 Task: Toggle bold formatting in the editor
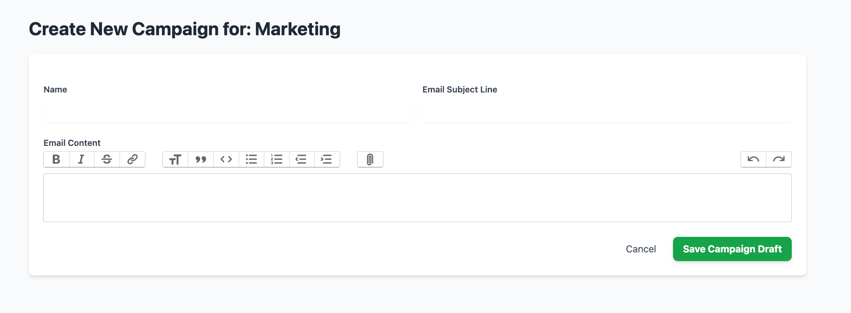pos(56,160)
